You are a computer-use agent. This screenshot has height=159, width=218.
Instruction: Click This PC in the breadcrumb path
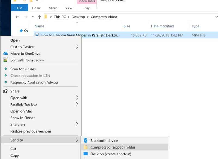(x=60, y=17)
